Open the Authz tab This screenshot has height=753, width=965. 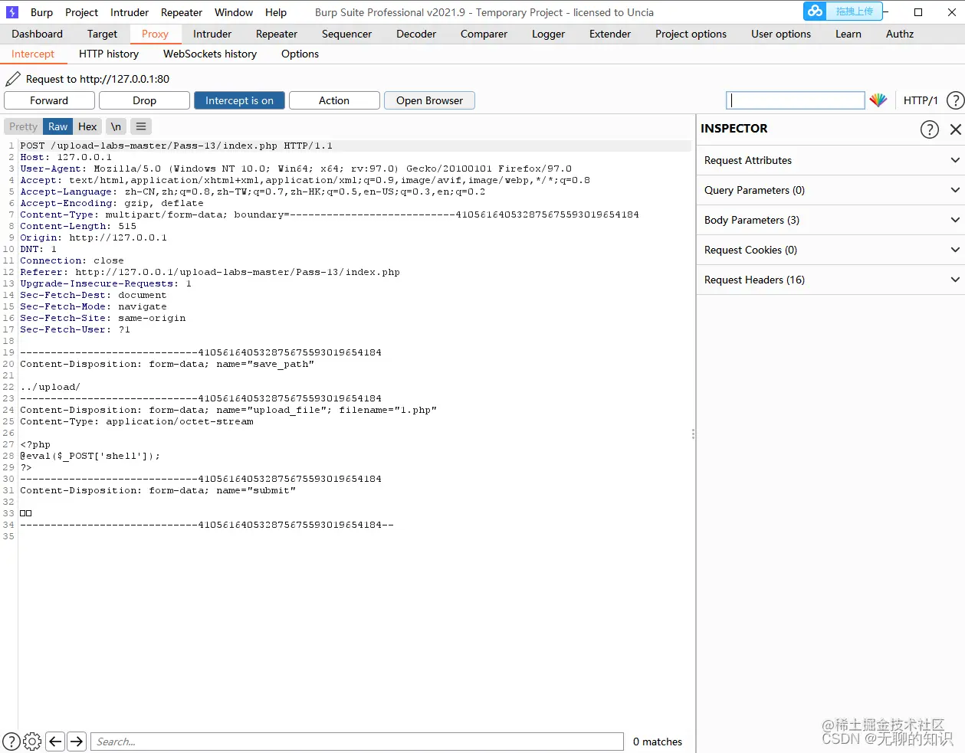tap(900, 34)
